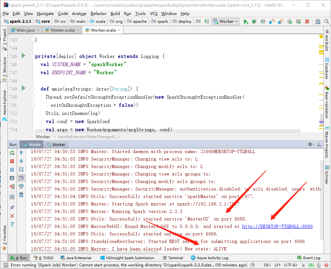Screen dimensions: 331x269
Task: Open Navigate menu
Action: pyautogui.click(x=45, y=14)
